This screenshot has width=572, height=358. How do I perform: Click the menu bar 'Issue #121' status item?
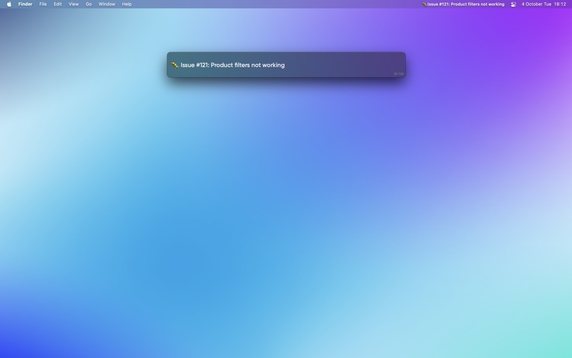tap(463, 4)
